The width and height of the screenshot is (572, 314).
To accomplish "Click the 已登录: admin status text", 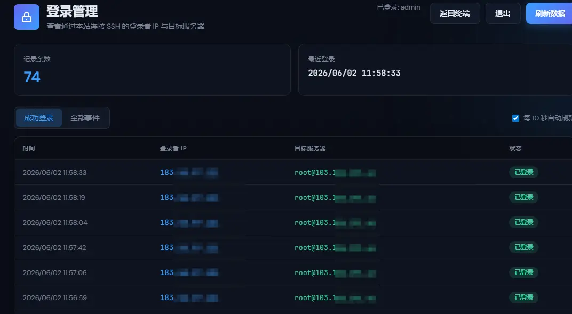I will (399, 7).
